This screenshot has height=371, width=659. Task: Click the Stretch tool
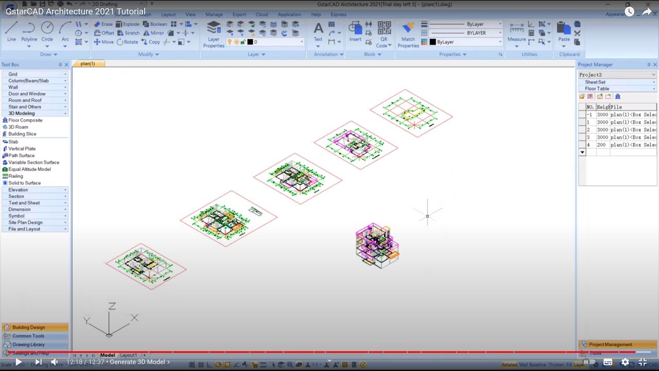tap(128, 33)
